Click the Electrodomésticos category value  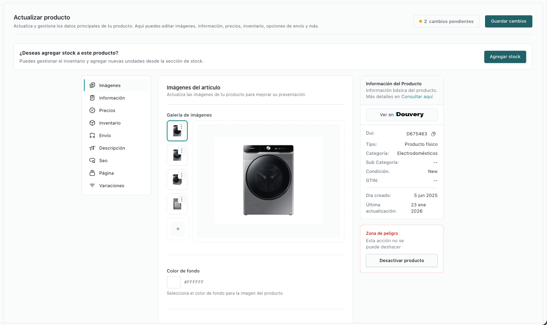tap(417, 153)
